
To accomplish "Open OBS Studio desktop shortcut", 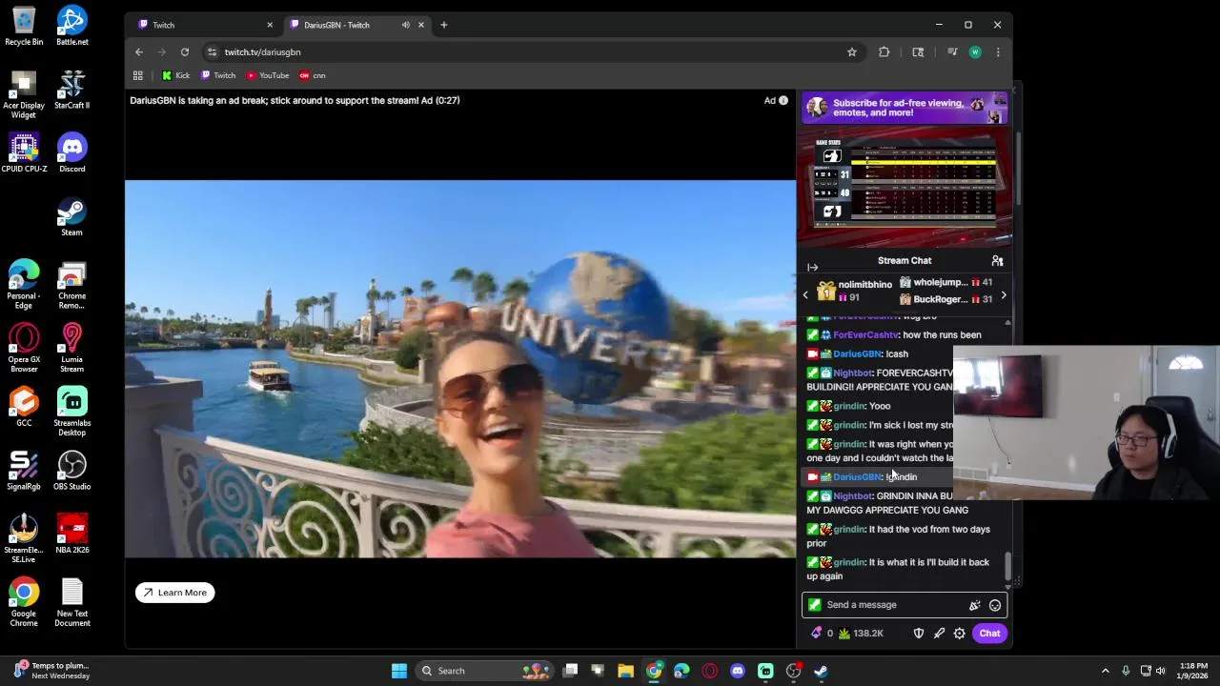I will coord(72,471).
